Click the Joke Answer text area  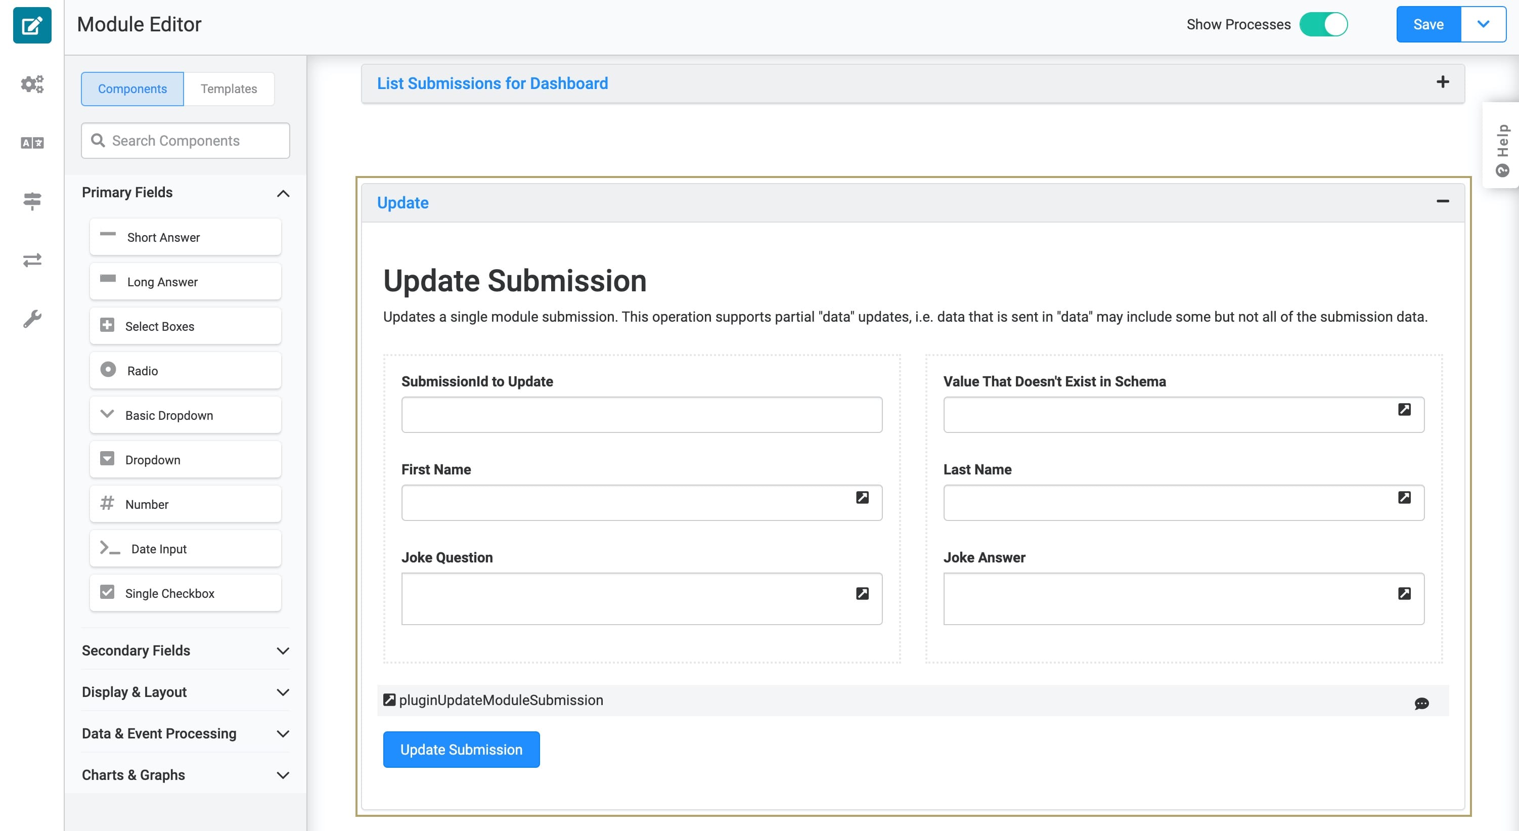(1183, 599)
